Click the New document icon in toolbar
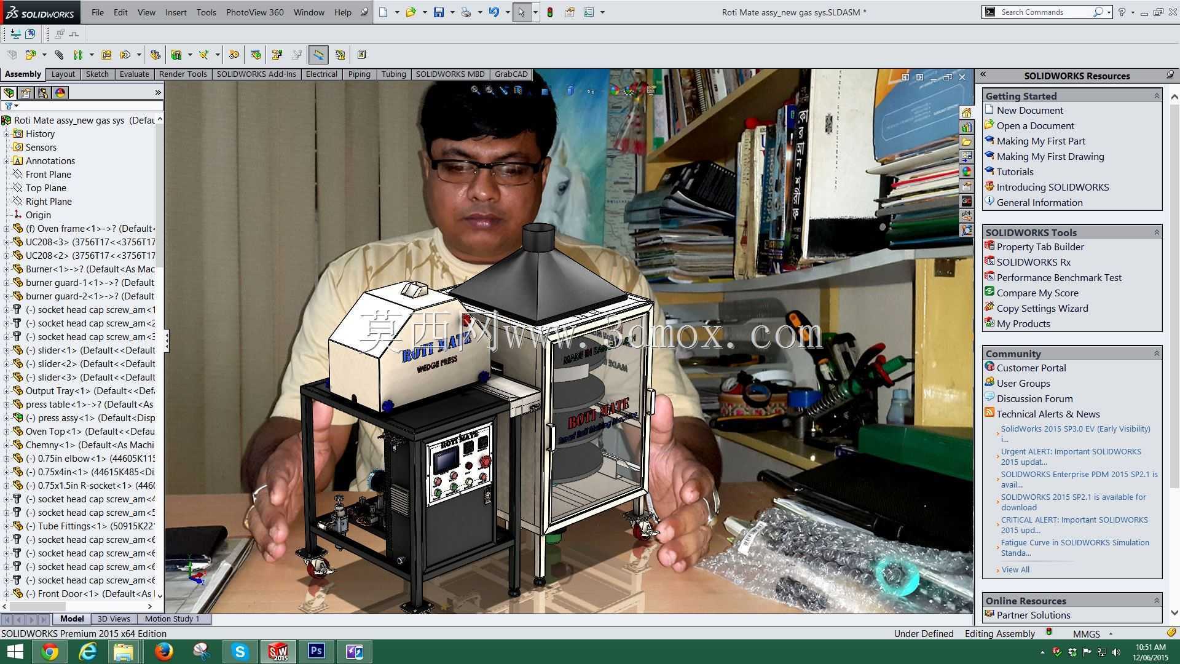 (383, 12)
